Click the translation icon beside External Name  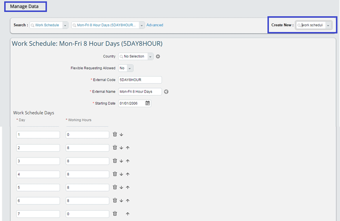pos(166,91)
